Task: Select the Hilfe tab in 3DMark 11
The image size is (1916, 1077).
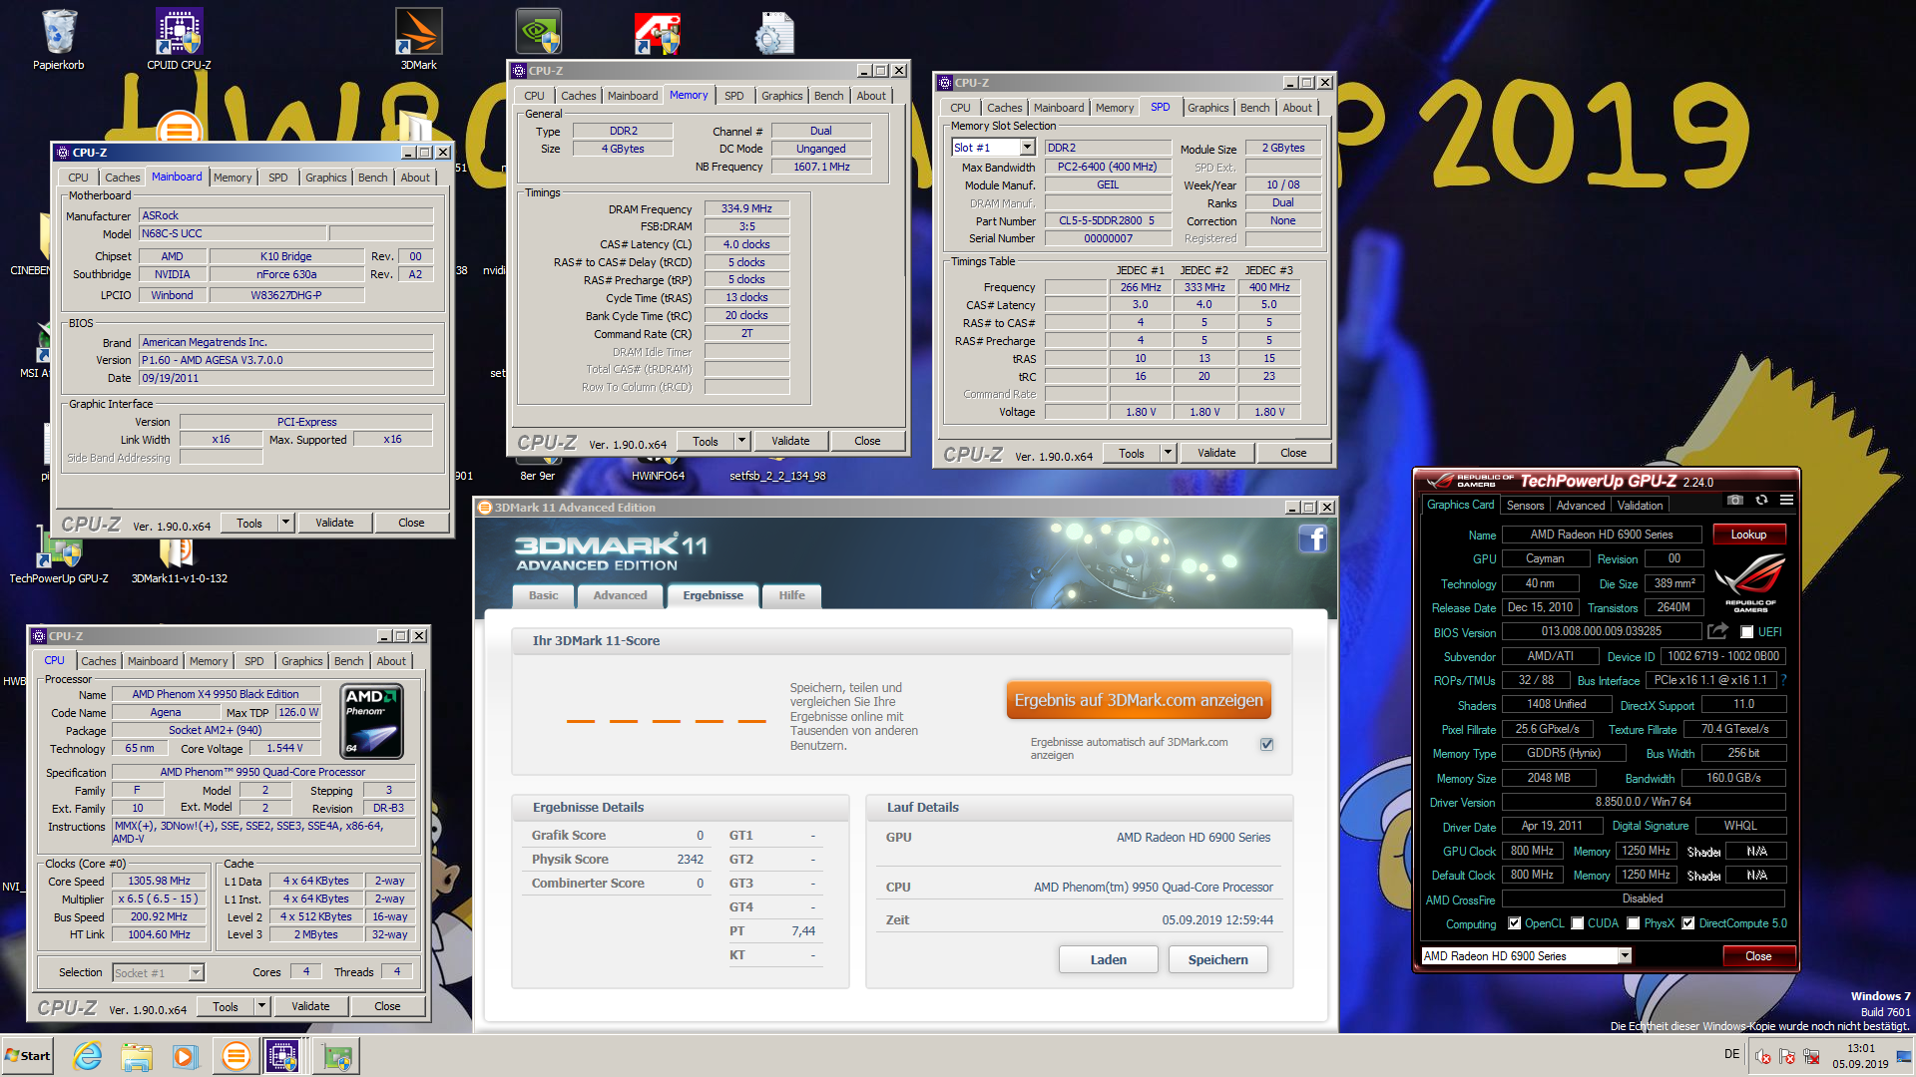Action: (791, 595)
